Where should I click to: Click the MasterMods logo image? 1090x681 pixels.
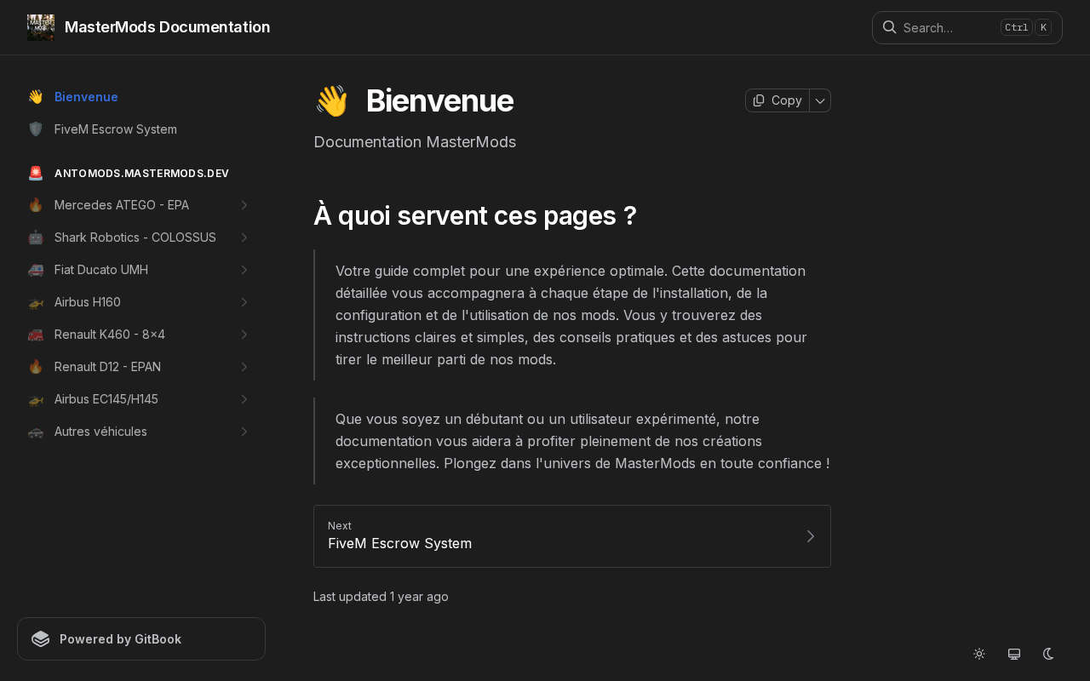click(x=41, y=27)
